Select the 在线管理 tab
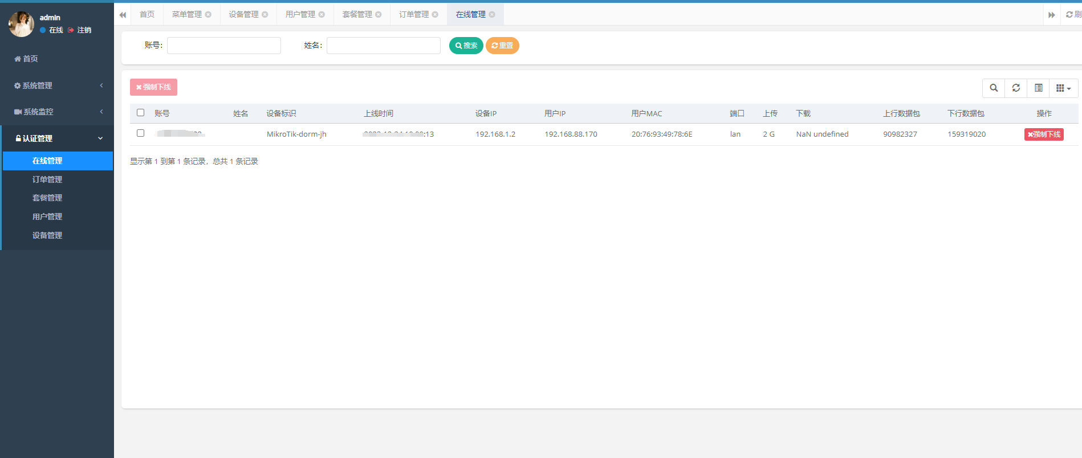 click(x=470, y=15)
